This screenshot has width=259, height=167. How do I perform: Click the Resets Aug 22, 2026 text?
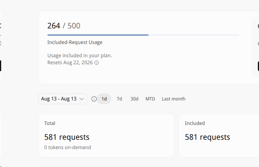70,63
